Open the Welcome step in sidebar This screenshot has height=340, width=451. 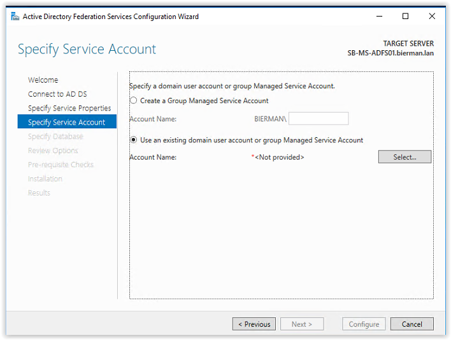tap(43, 80)
